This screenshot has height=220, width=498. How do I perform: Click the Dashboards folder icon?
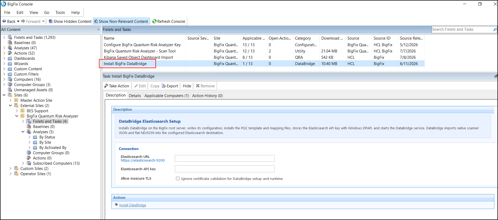[10, 58]
